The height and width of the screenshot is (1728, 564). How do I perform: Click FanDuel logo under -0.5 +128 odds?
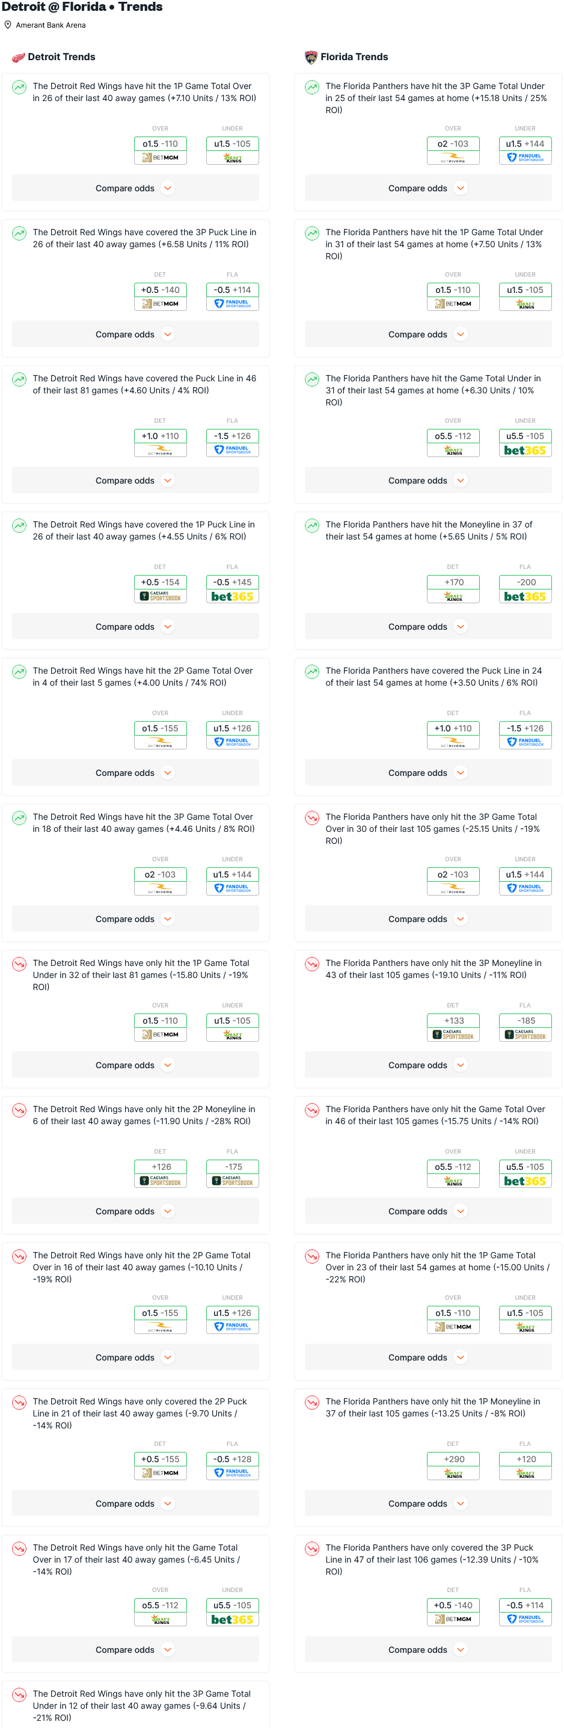[232, 1474]
